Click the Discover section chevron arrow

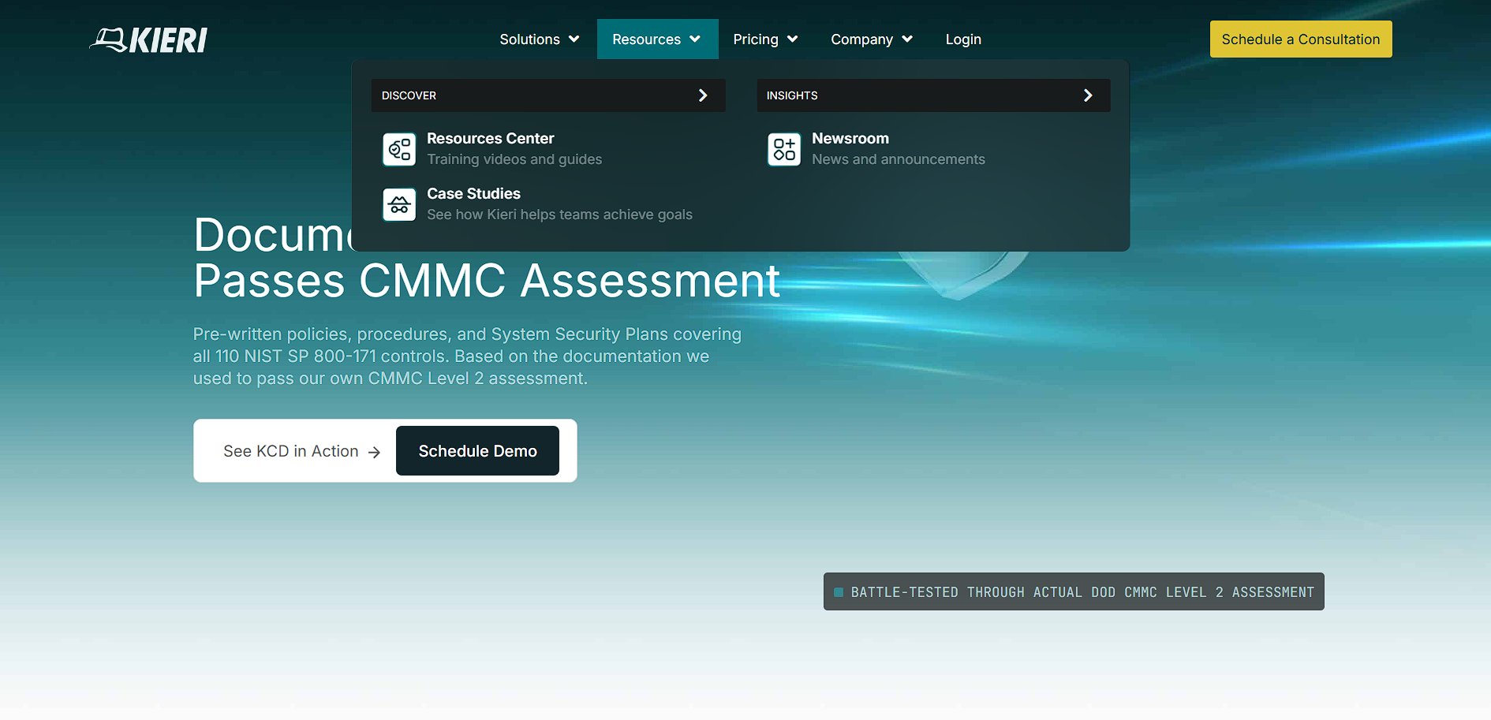click(703, 95)
